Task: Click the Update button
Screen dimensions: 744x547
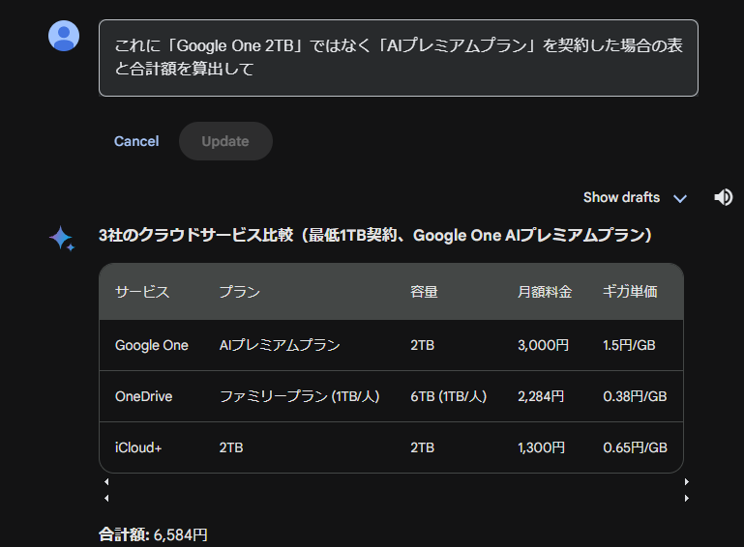Action: tap(225, 141)
